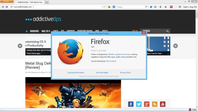
Task: Click the browser Back arrow button
Action: click(3, 7)
